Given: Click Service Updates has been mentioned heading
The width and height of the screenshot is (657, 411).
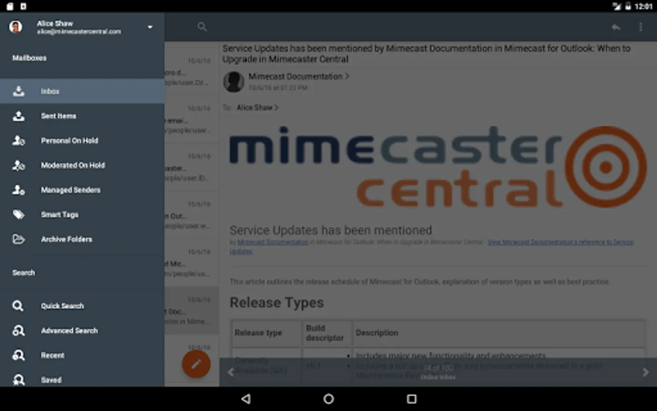Looking at the screenshot, I should coord(331,230).
